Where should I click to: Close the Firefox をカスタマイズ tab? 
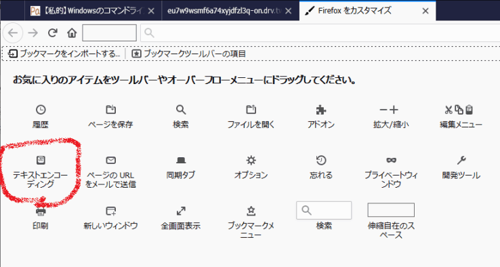pos(425,11)
